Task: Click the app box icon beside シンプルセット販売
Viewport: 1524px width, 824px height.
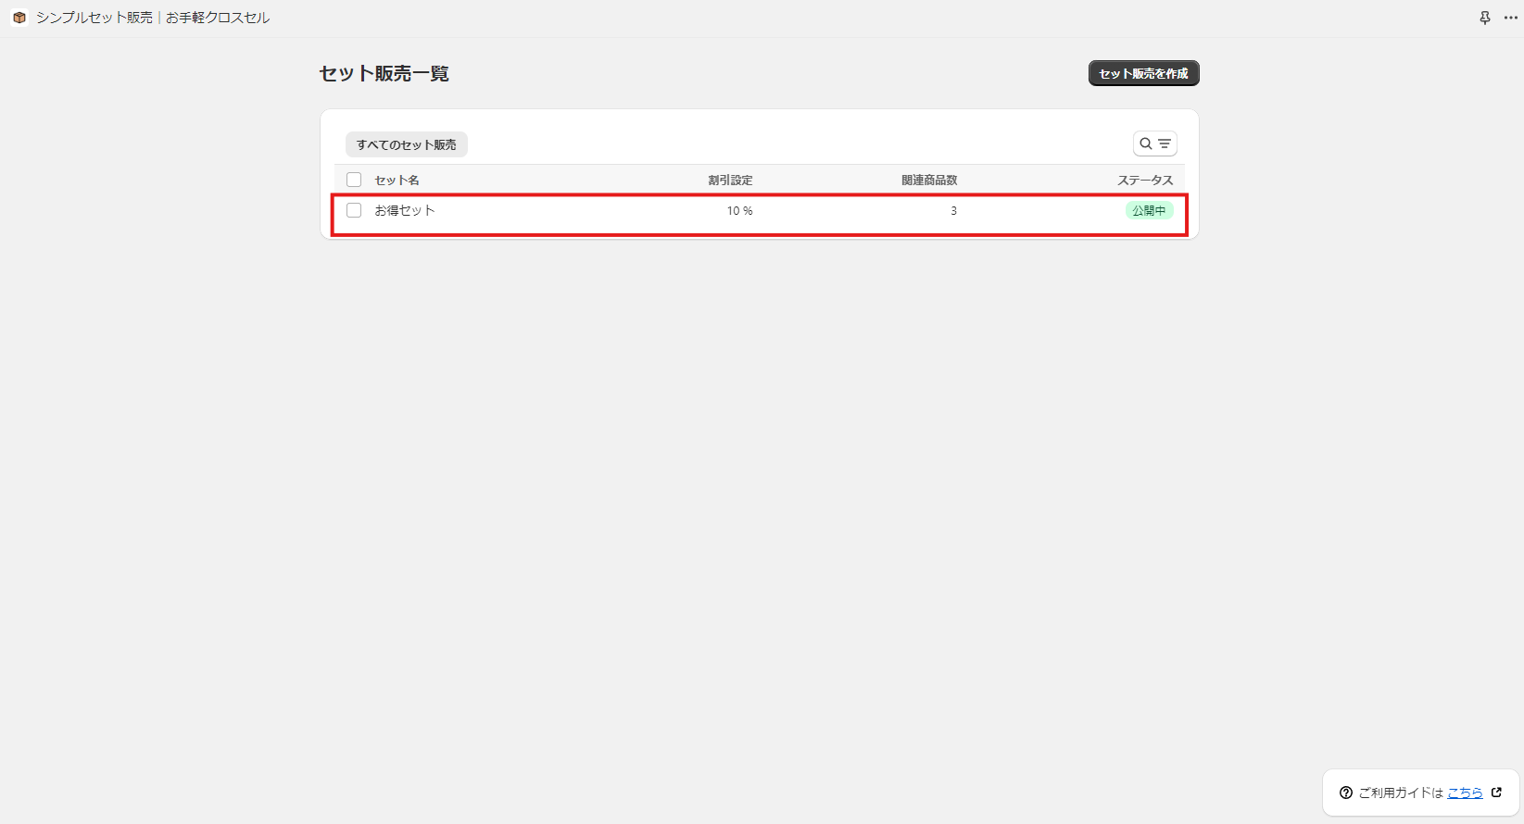Action: coord(19,18)
